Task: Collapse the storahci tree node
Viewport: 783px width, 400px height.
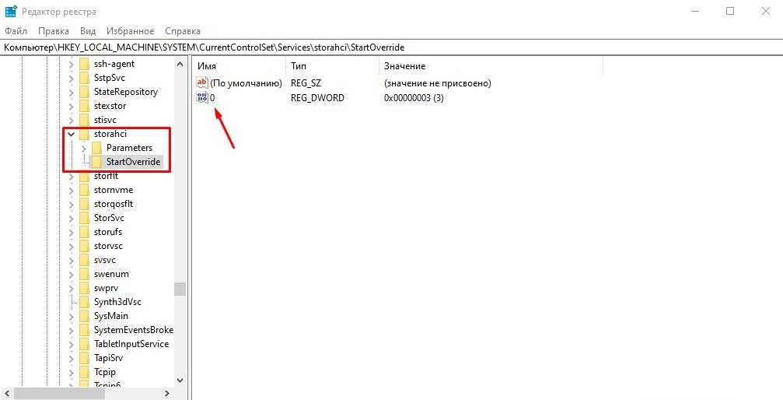Action: (x=72, y=134)
